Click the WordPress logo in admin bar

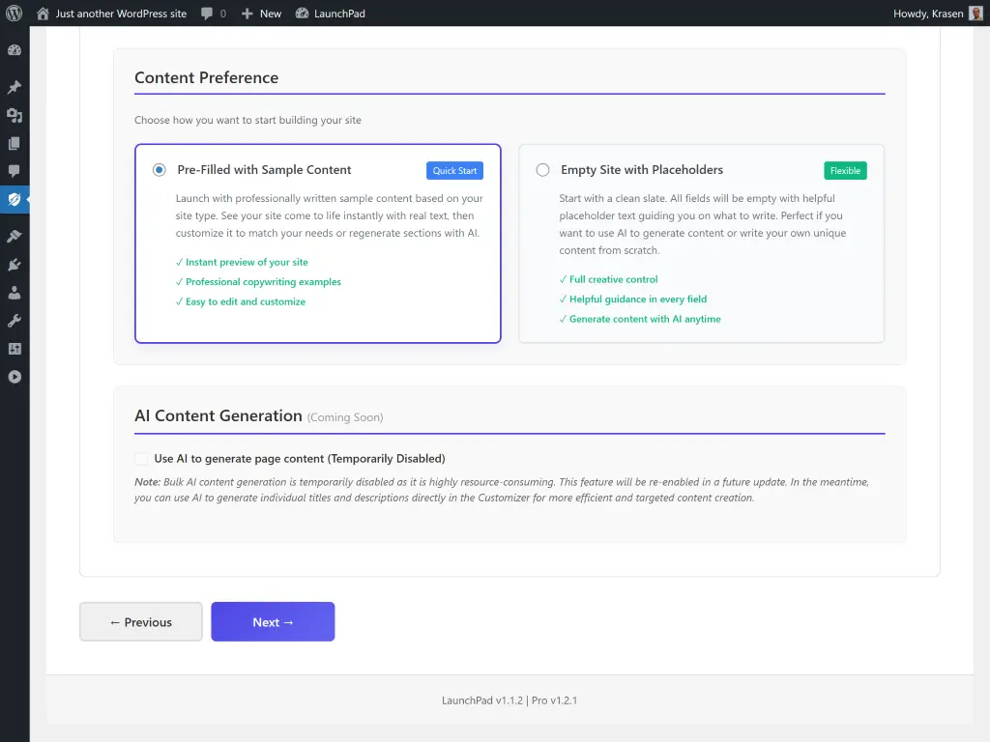pyautogui.click(x=13, y=14)
